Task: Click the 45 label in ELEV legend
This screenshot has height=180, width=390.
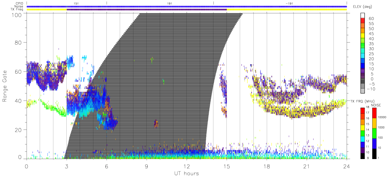Action: point(371,34)
